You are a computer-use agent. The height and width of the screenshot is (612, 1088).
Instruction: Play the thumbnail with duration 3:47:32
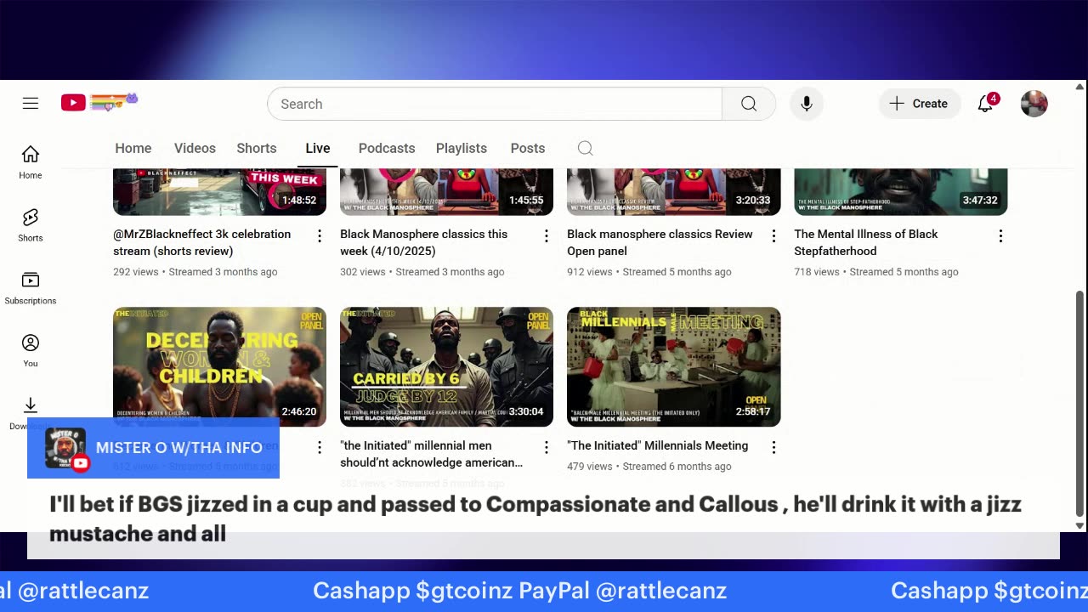click(901, 191)
